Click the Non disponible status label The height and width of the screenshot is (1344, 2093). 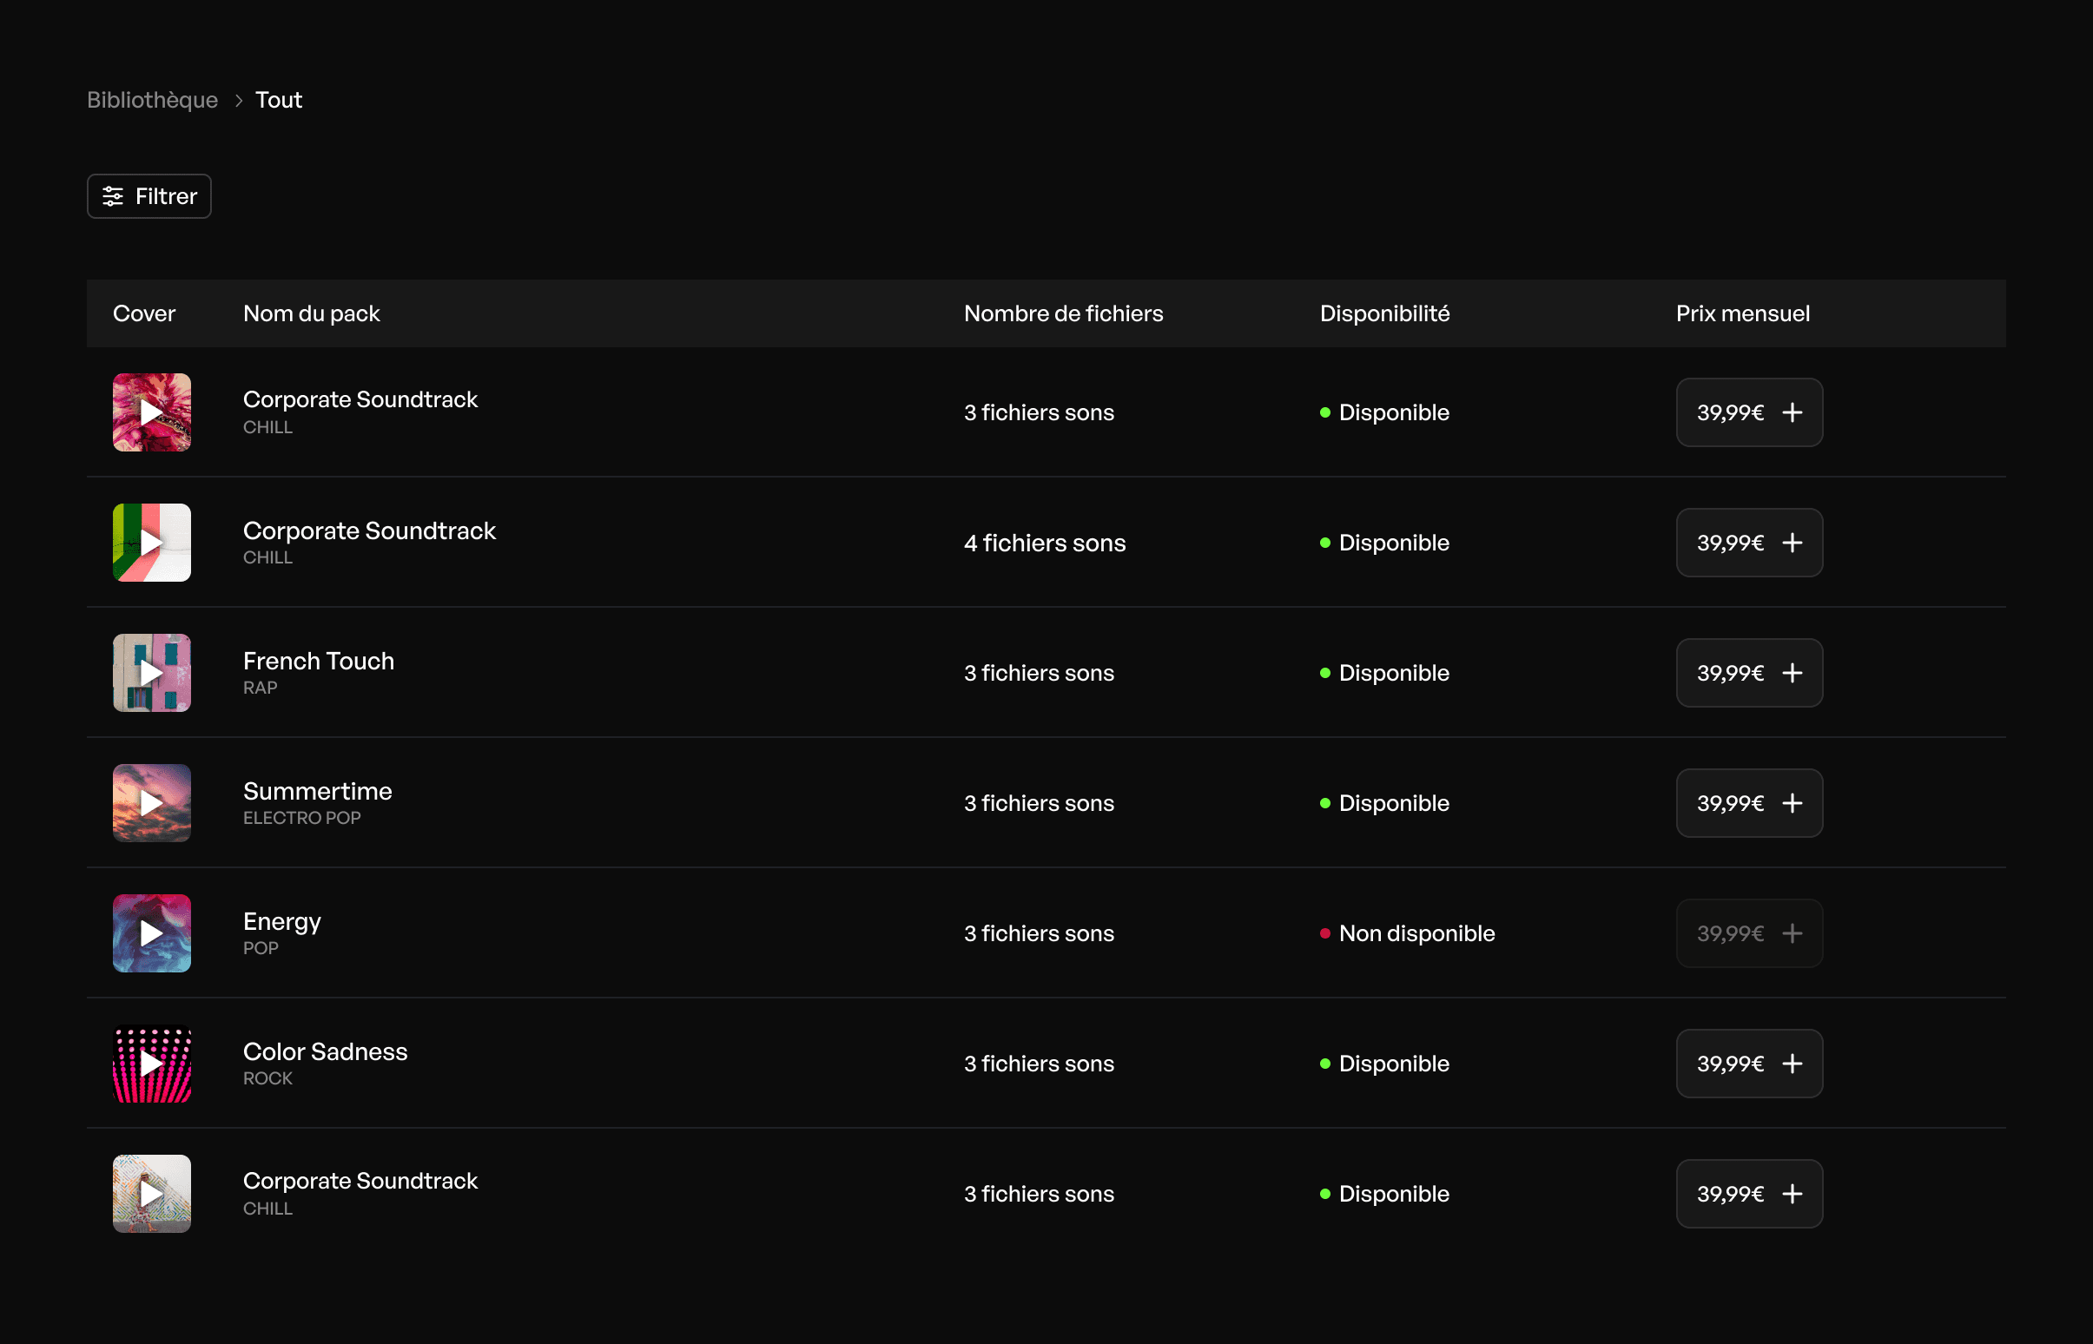pos(1416,933)
